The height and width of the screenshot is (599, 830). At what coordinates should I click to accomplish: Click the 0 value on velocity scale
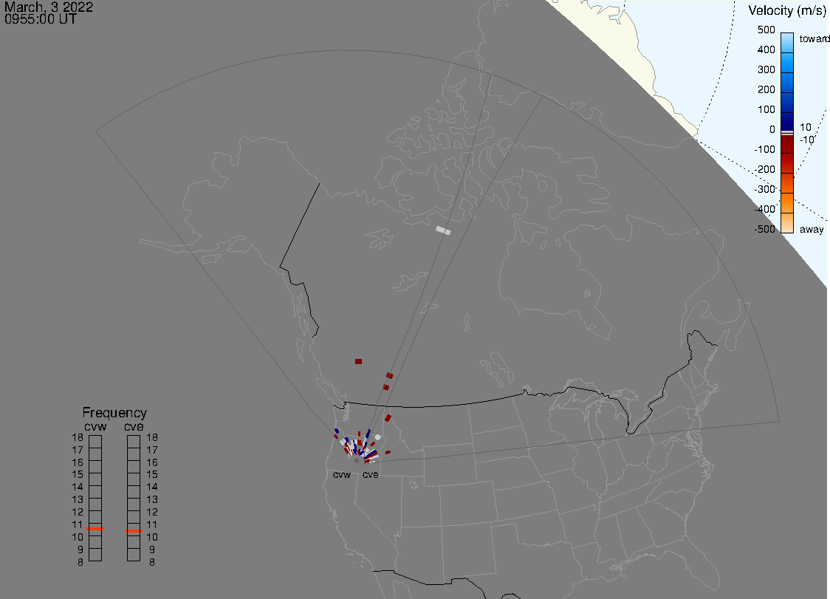(772, 129)
